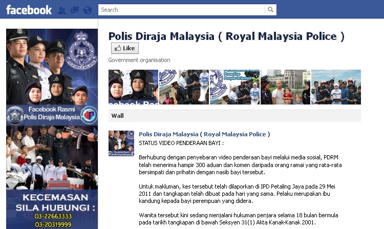Click the post author's small avatar

click(121, 143)
